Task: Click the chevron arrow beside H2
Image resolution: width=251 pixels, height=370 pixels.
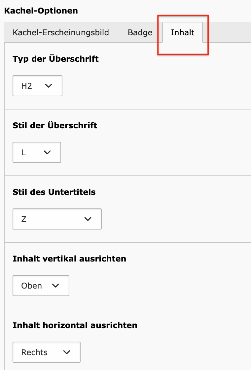Action: point(49,86)
